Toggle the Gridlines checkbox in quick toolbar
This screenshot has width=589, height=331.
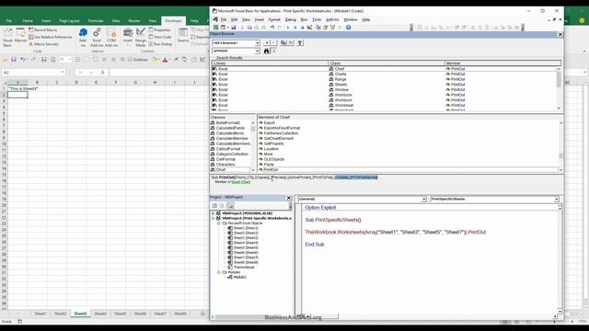pyautogui.click(x=130, y=59)
